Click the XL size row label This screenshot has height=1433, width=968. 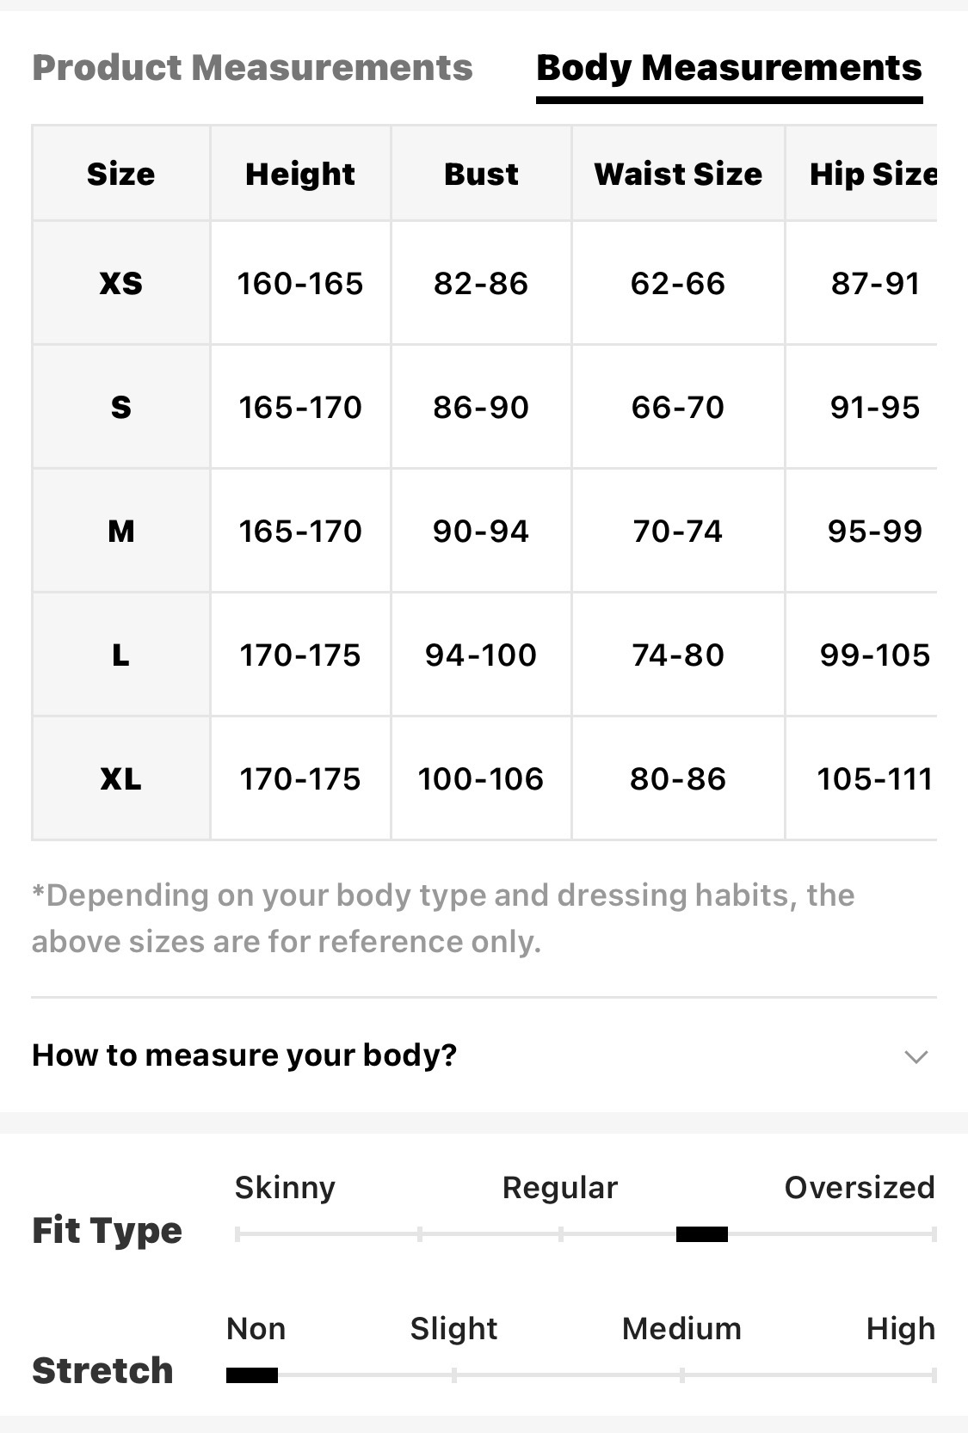121,779
